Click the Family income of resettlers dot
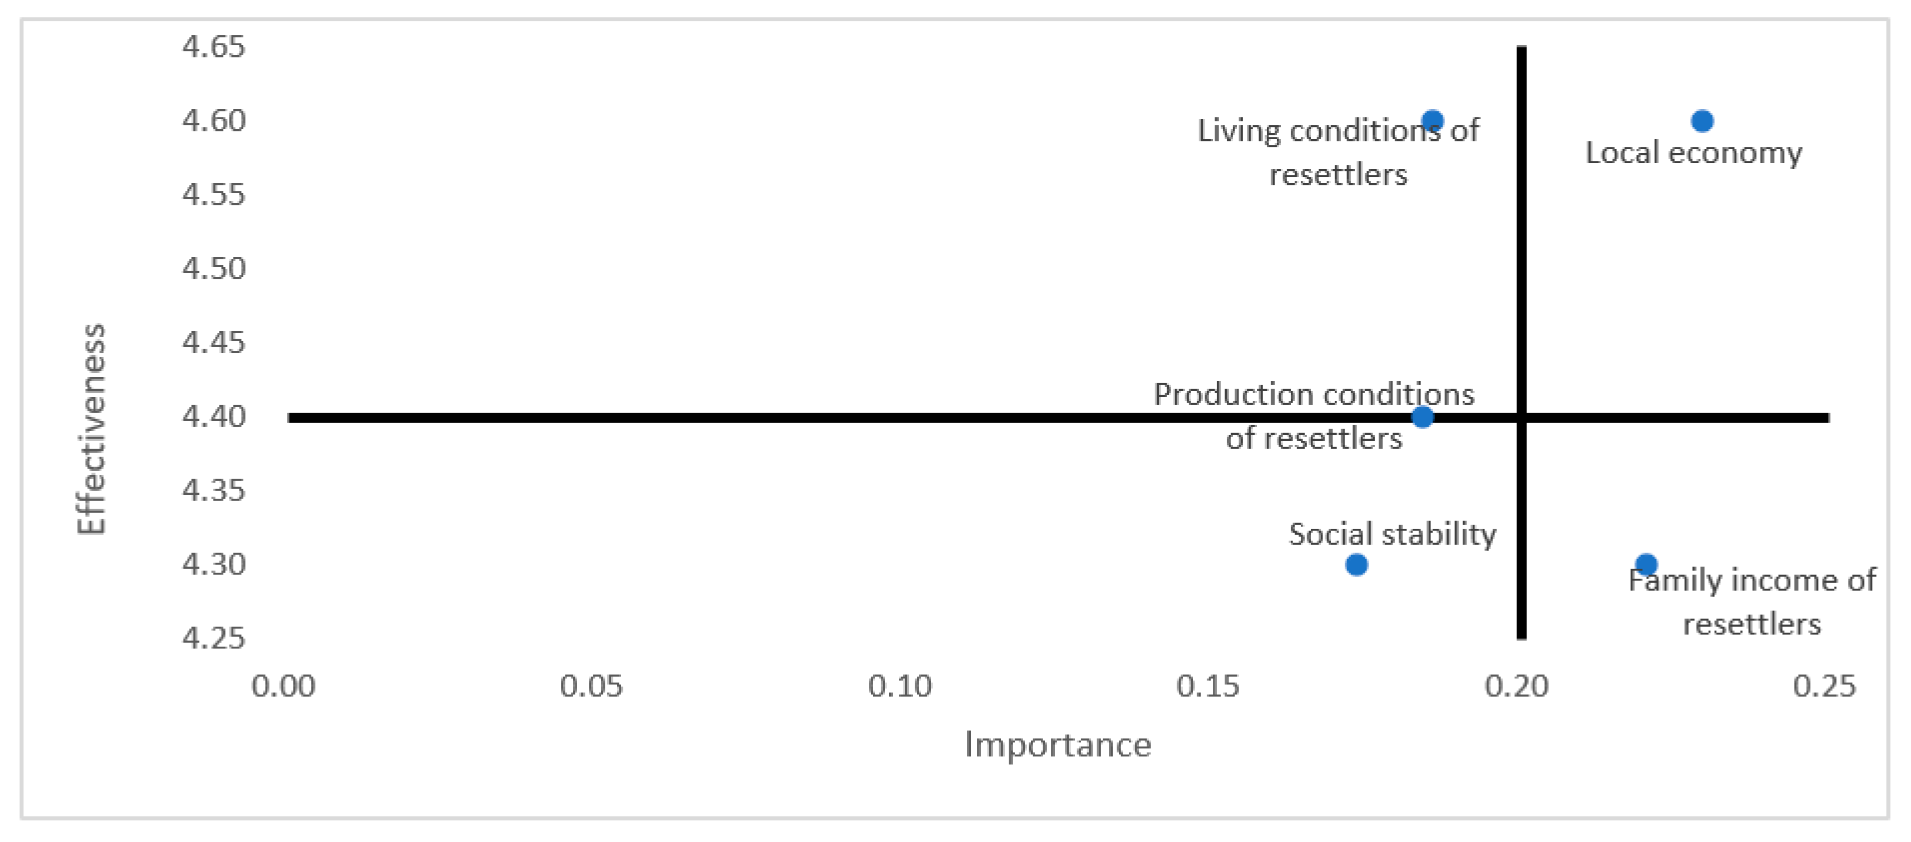This screenshot has width=1911, height=842. [x=1646, y=564]
